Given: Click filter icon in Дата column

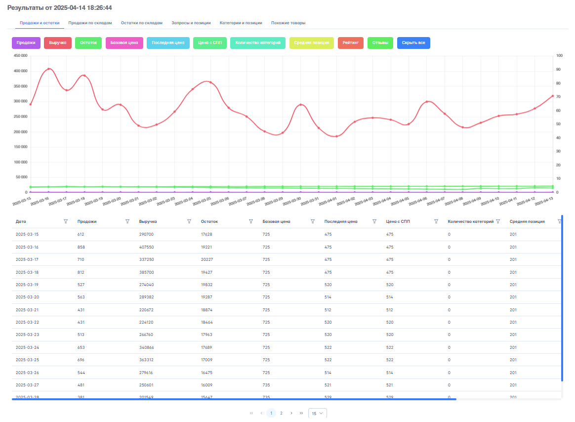Looking at the screenshot, I should pyautogui.click(x=66, y=221).
